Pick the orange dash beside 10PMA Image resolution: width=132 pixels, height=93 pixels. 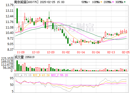coord(101,2)
